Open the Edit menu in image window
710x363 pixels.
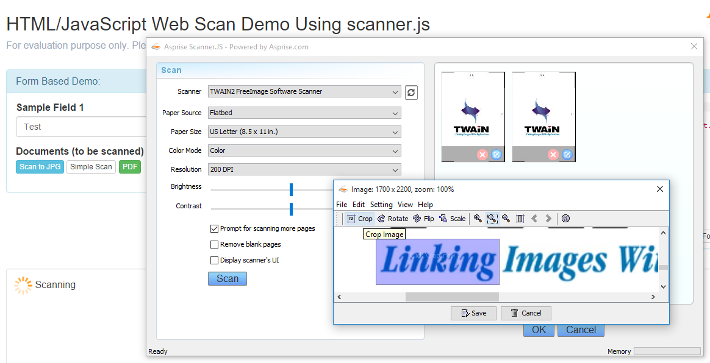(359, 205)
